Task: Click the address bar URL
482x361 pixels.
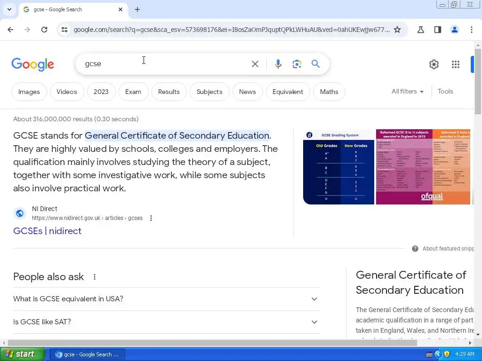Action: coord(232,30)
